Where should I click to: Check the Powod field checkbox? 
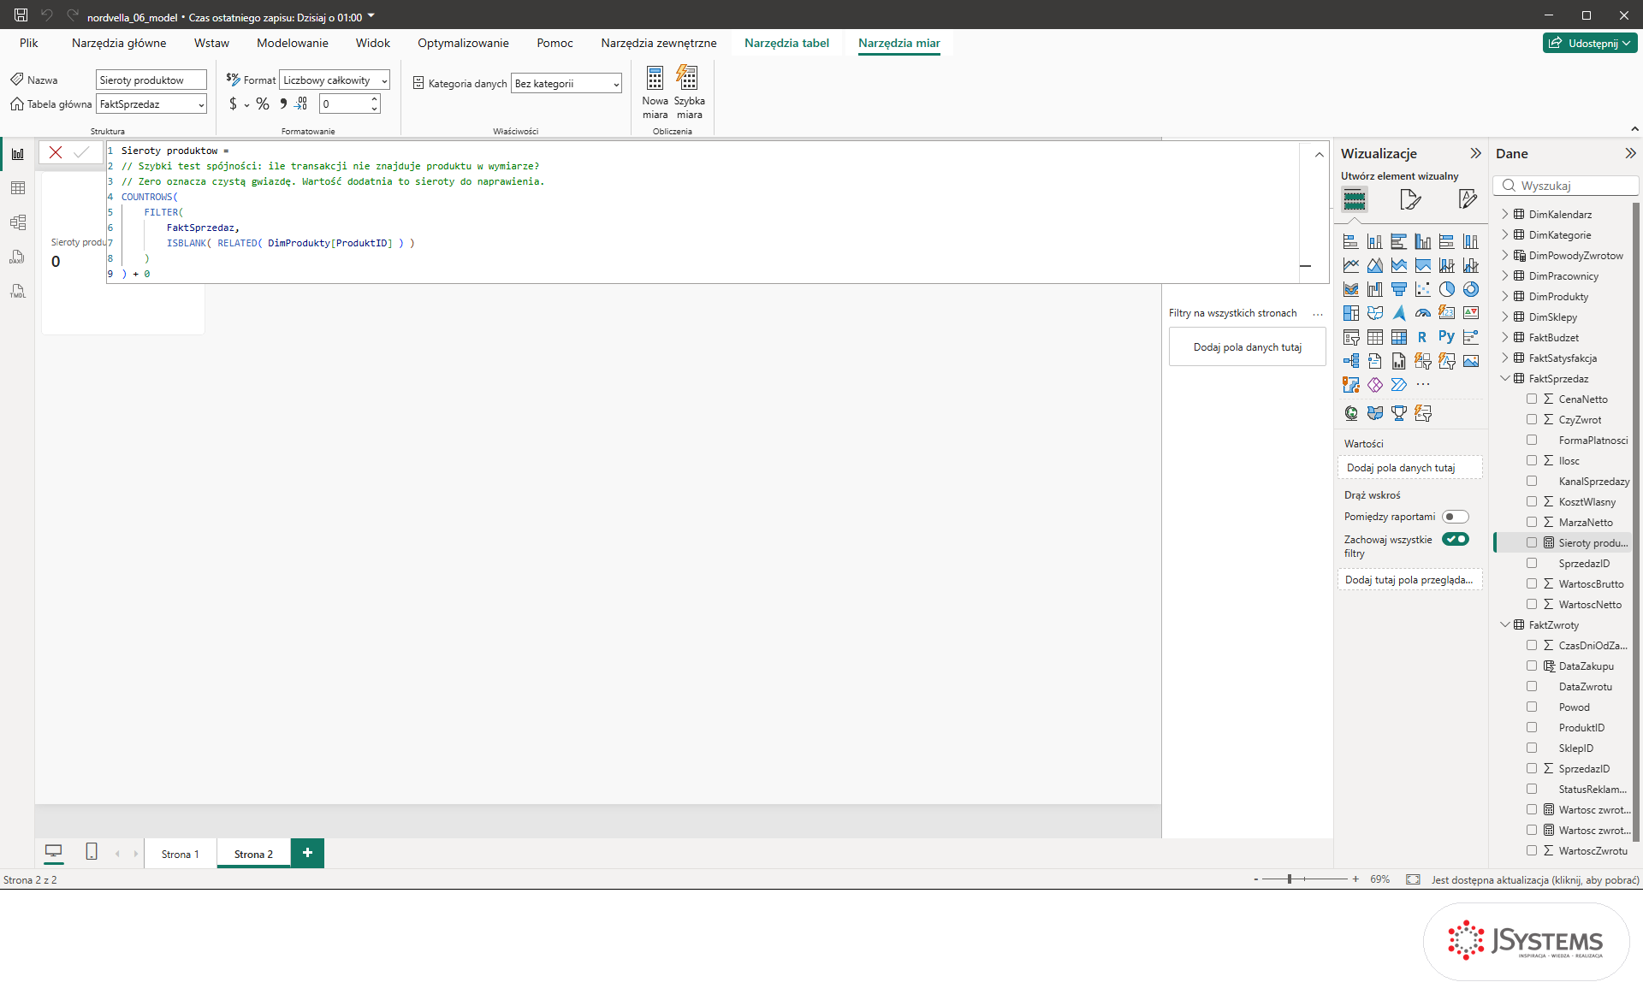pos(1532,707)
